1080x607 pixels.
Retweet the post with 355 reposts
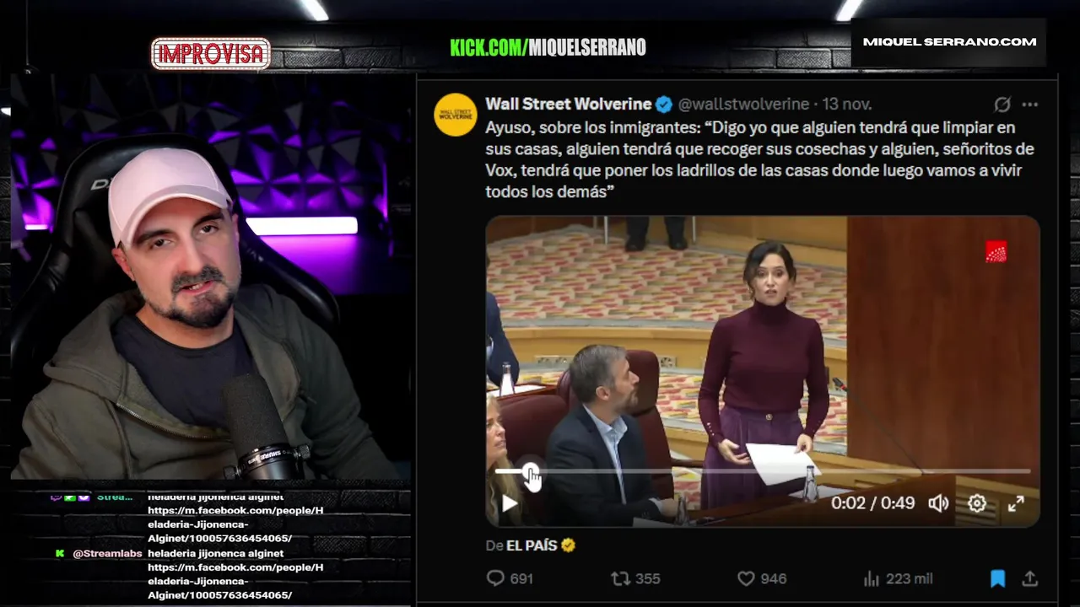click(635, 578)
